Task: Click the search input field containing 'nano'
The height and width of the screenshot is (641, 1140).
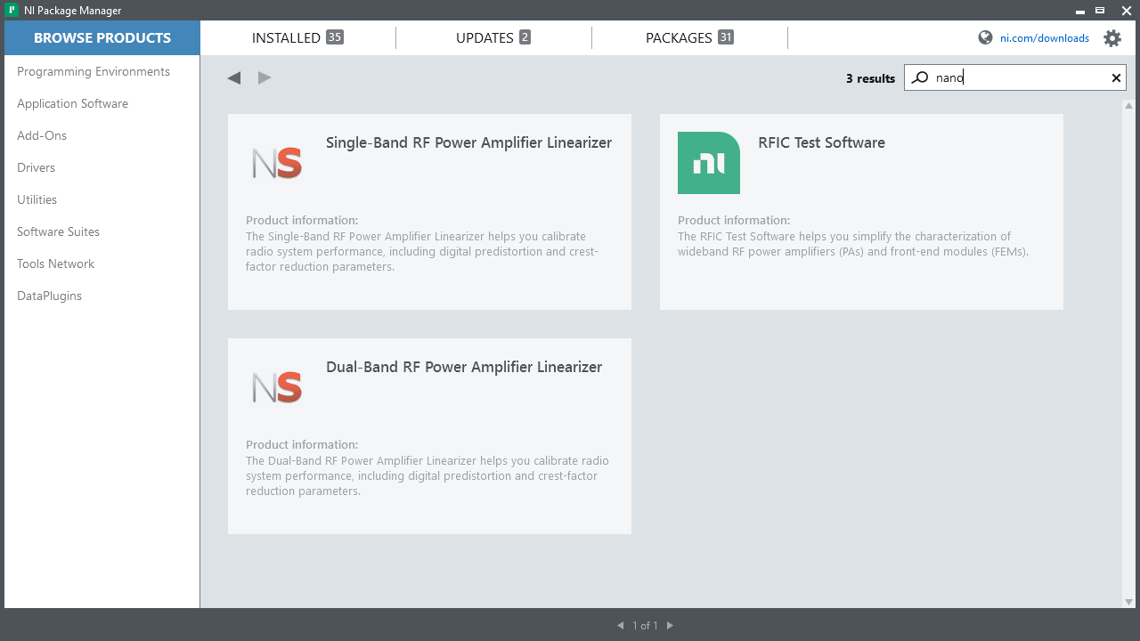Action: (x=1015, y=77)
